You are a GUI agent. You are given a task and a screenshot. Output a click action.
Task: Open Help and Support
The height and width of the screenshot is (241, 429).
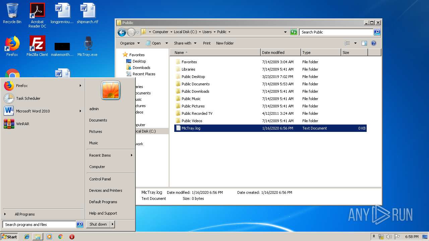[103, 213]
